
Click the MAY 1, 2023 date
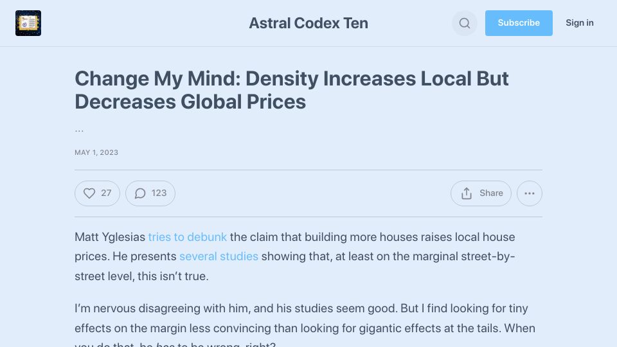point(96,152)
